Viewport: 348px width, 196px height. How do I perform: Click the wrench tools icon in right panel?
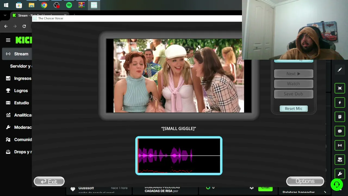click(340, 174)
